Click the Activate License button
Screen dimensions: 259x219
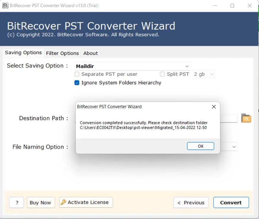click(x=86, y=202)
